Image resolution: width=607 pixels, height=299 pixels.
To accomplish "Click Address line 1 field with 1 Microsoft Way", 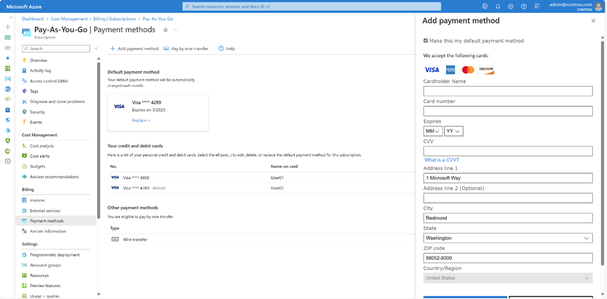I will click(x=508, y=178).
